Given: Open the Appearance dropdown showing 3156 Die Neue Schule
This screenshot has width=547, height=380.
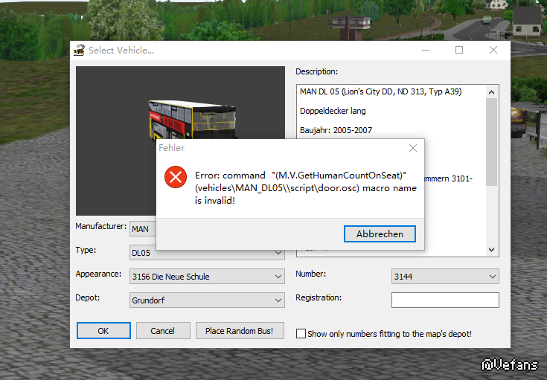Looking at the screenshot, I should pyautogui.click(x=207, y=277).
